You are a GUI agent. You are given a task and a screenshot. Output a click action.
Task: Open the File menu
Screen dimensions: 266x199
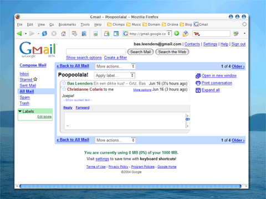(19, 24)
